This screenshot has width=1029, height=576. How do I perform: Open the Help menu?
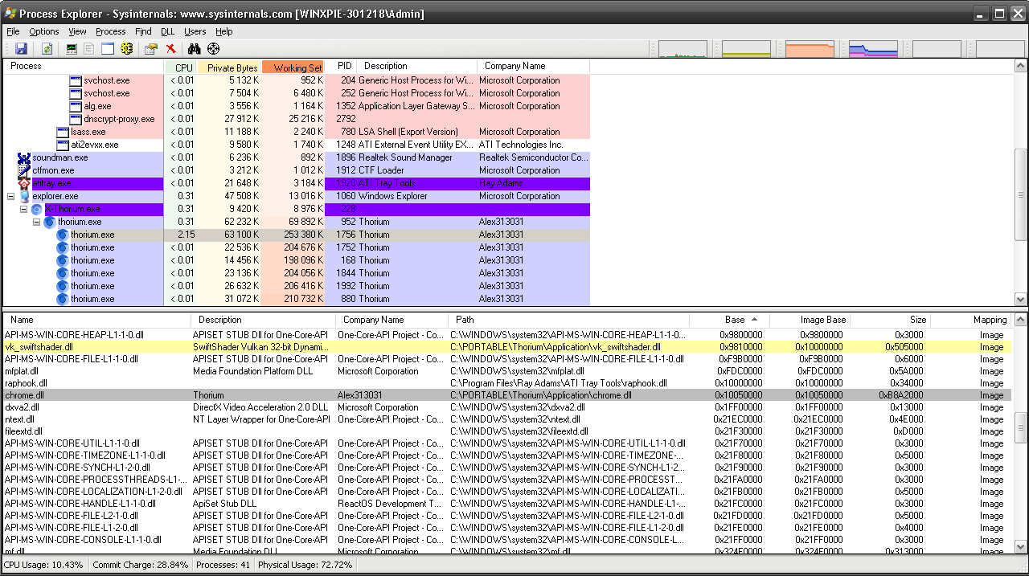tap(224, 31)
